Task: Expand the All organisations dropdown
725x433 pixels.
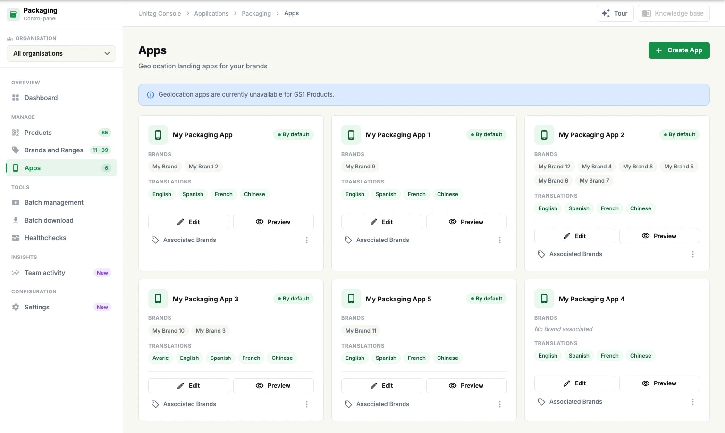Action: point(61,53)
